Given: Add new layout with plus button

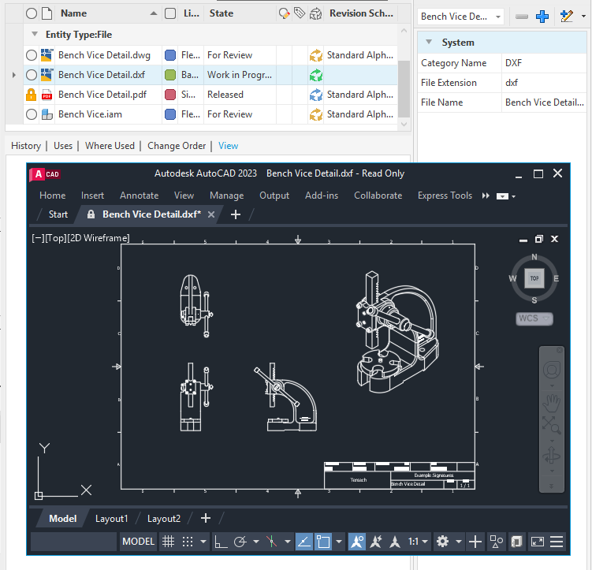Looking at the screenshot, I should coord(206,518).
